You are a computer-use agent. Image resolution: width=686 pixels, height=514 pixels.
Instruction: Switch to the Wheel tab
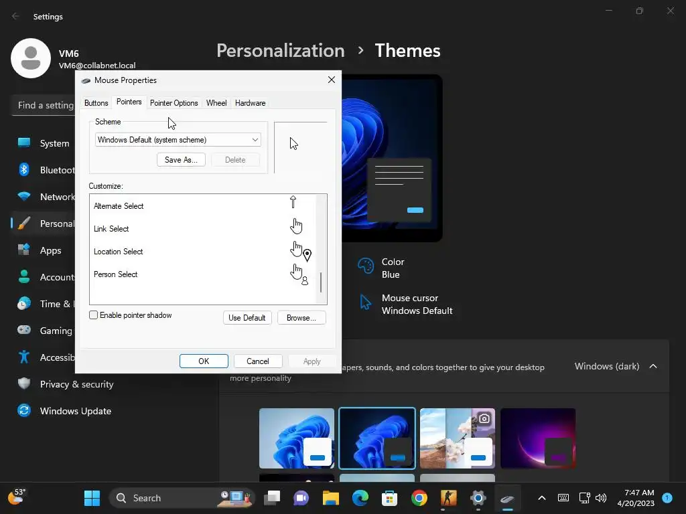216,103
